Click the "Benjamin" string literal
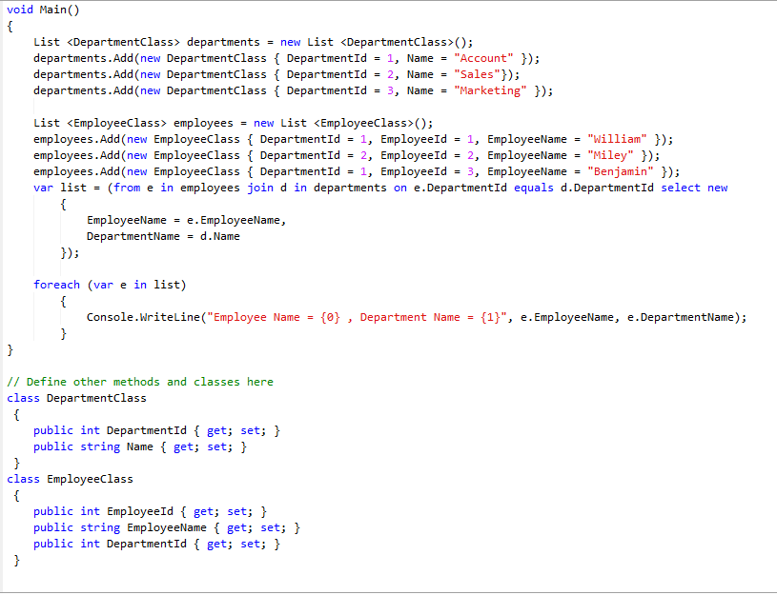The height and width of the screenshot is (595, 777). pyautogui.click(x=621, y=171)
